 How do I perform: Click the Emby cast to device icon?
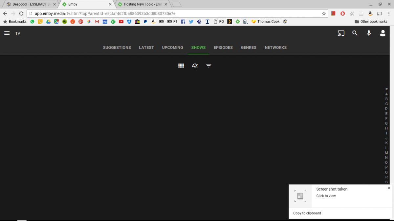tap(341, 33)
